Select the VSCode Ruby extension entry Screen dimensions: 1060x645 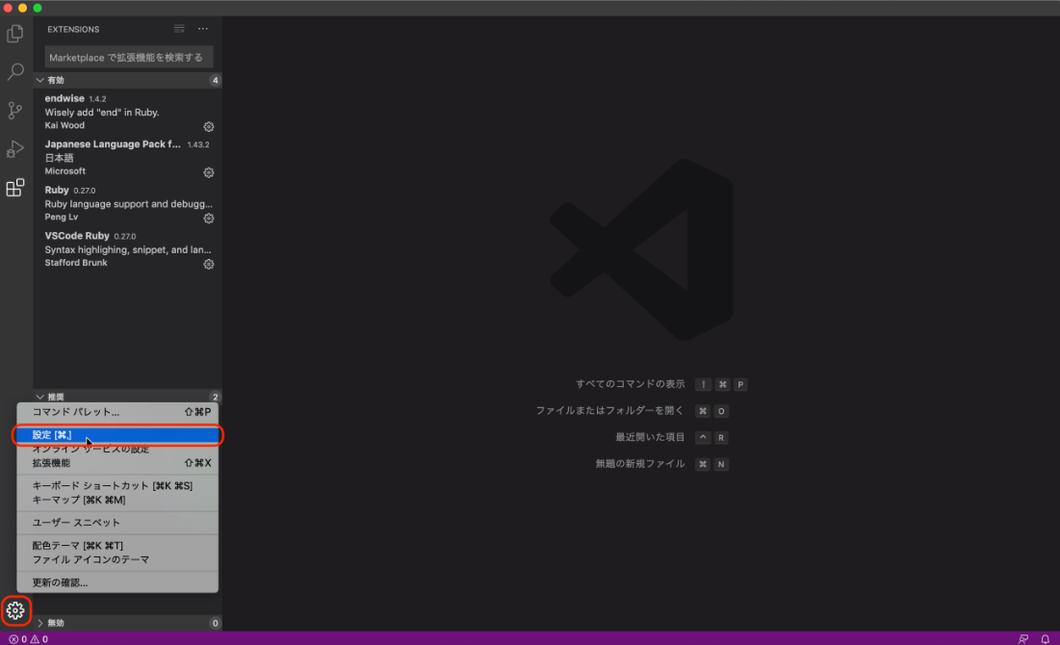(128, 249)
